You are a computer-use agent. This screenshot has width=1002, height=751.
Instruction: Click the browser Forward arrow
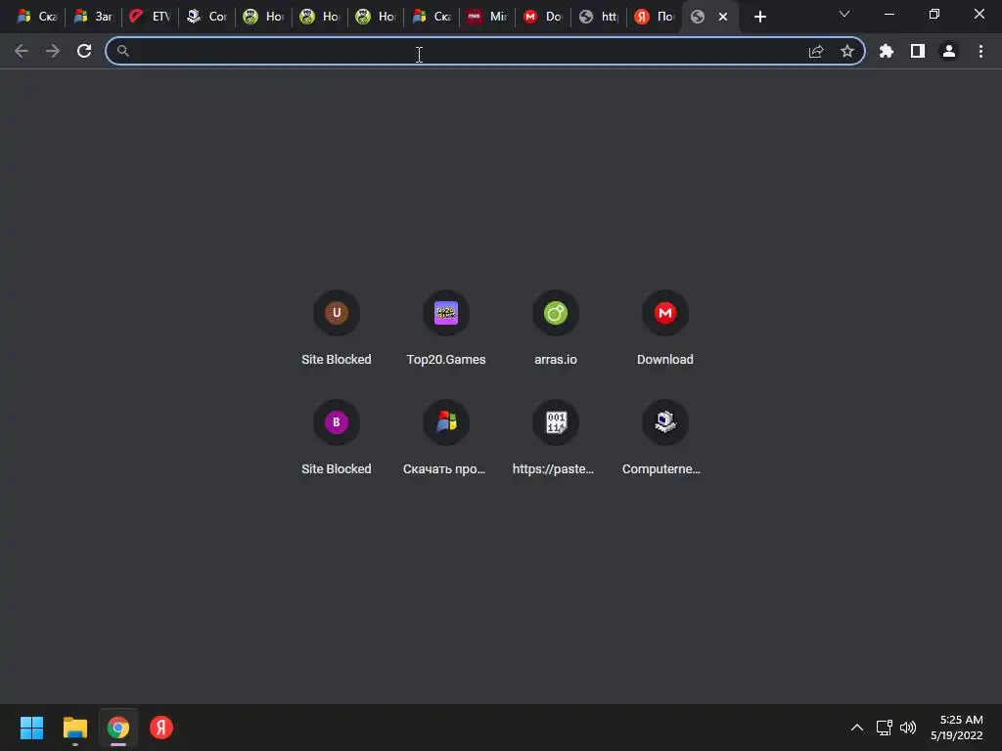(53, 51)
